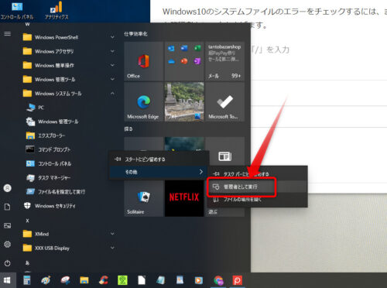Expand the Windows PowerShell folder
This screenshot has width=387, height=288.
pos(68,37)
